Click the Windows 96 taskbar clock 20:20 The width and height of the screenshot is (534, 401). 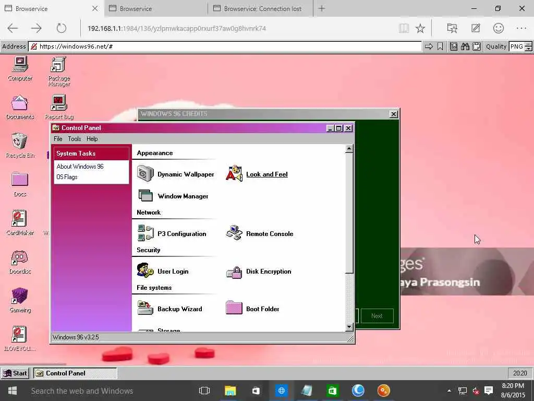coord(520,373)
